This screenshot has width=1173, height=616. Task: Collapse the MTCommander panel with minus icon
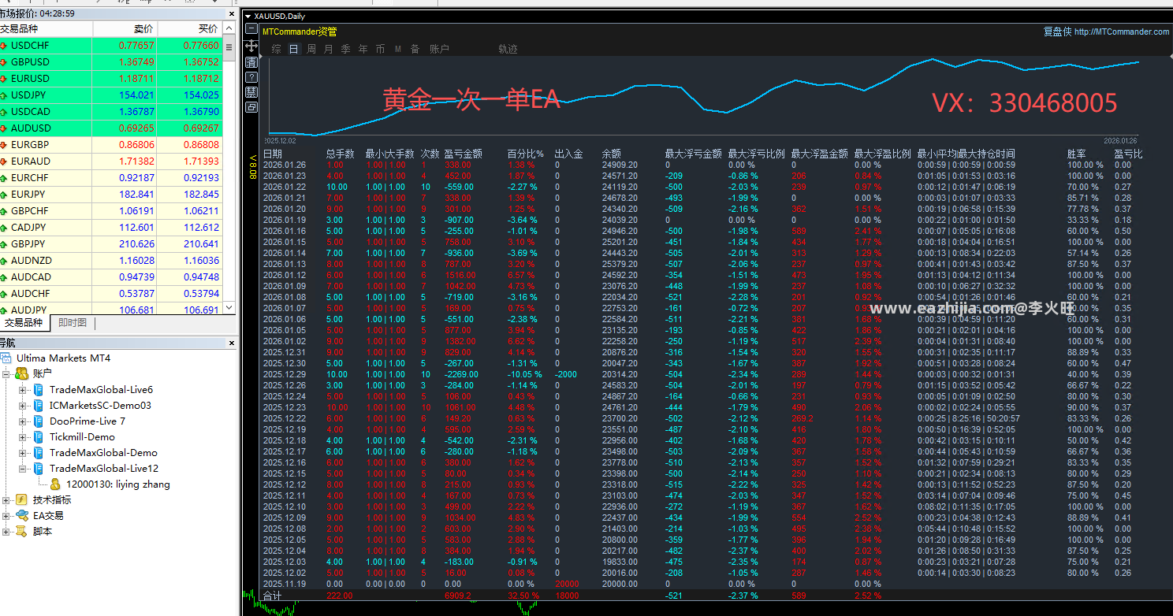click(x=251, y=29)
